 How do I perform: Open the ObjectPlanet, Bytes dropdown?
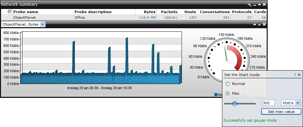point(23,24)
